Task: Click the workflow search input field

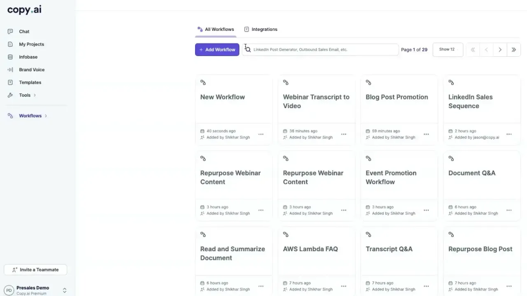Action: pyautogui.click(x=320, y=49)
